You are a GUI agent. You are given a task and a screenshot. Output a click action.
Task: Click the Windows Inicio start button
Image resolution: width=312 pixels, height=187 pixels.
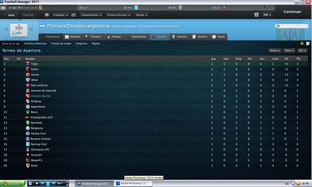click(13, 183)
